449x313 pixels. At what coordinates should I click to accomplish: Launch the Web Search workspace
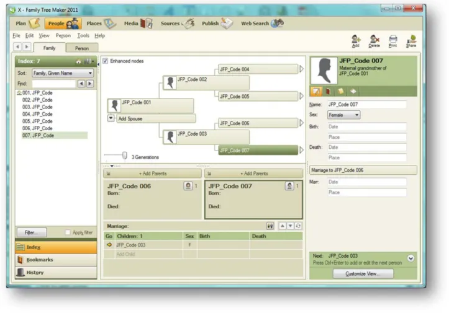pos(262,24)
